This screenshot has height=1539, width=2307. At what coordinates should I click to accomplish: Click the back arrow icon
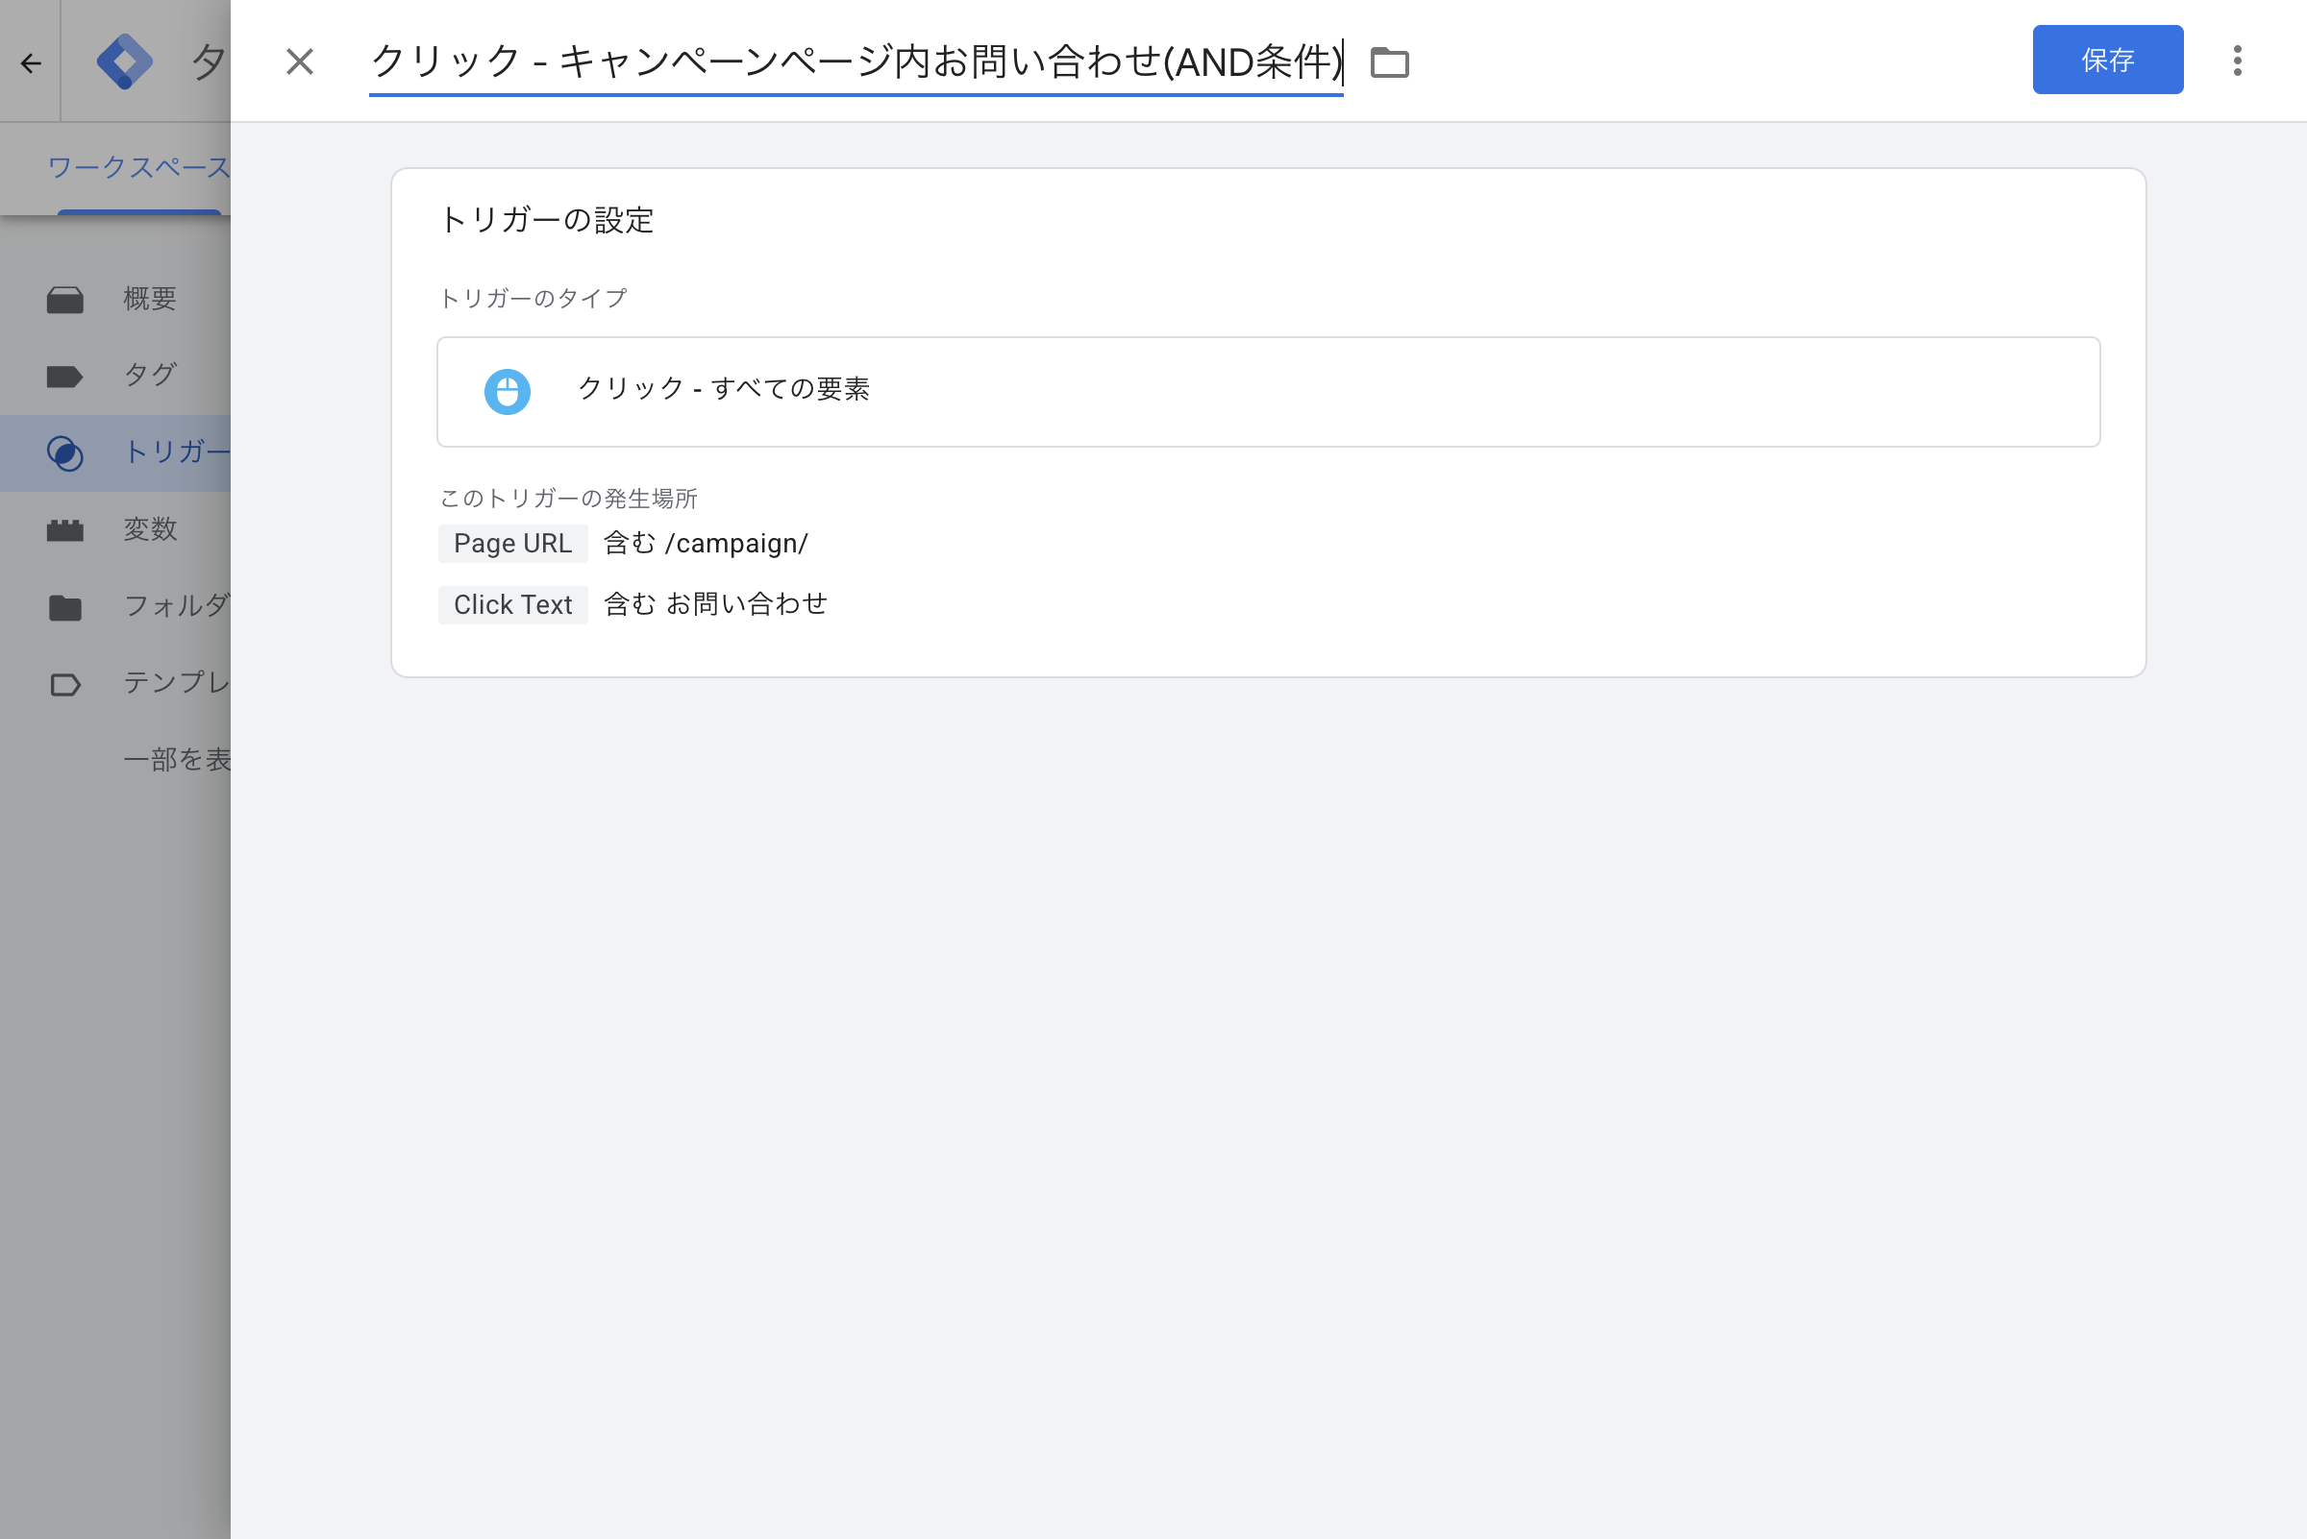pyautogui.click(x=32, y=62)
